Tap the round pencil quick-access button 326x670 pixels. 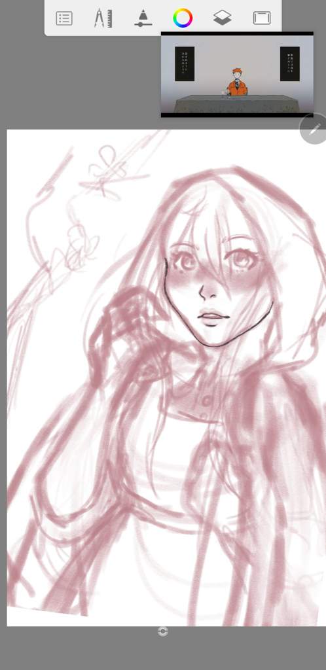(x=314, y=130)
